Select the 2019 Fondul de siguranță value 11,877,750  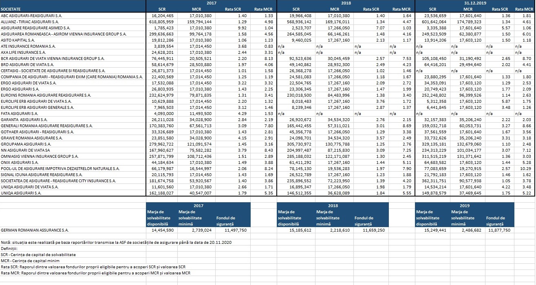(x=499, y=230)
